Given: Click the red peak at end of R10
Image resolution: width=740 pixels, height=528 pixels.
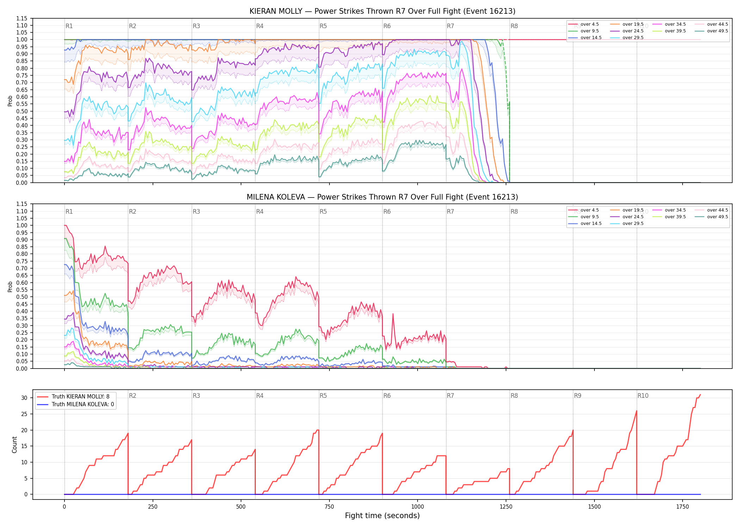Looking at the screenshot, I should coord(700,395).
